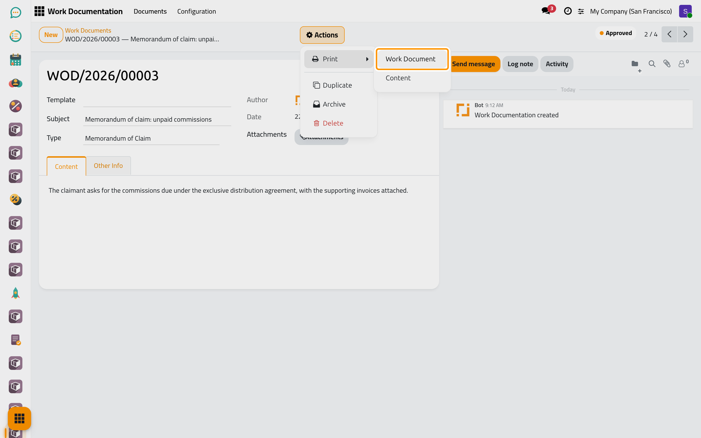Click the paperclip attach files icon
Screen dimensions: 701x438
(667, 64)
